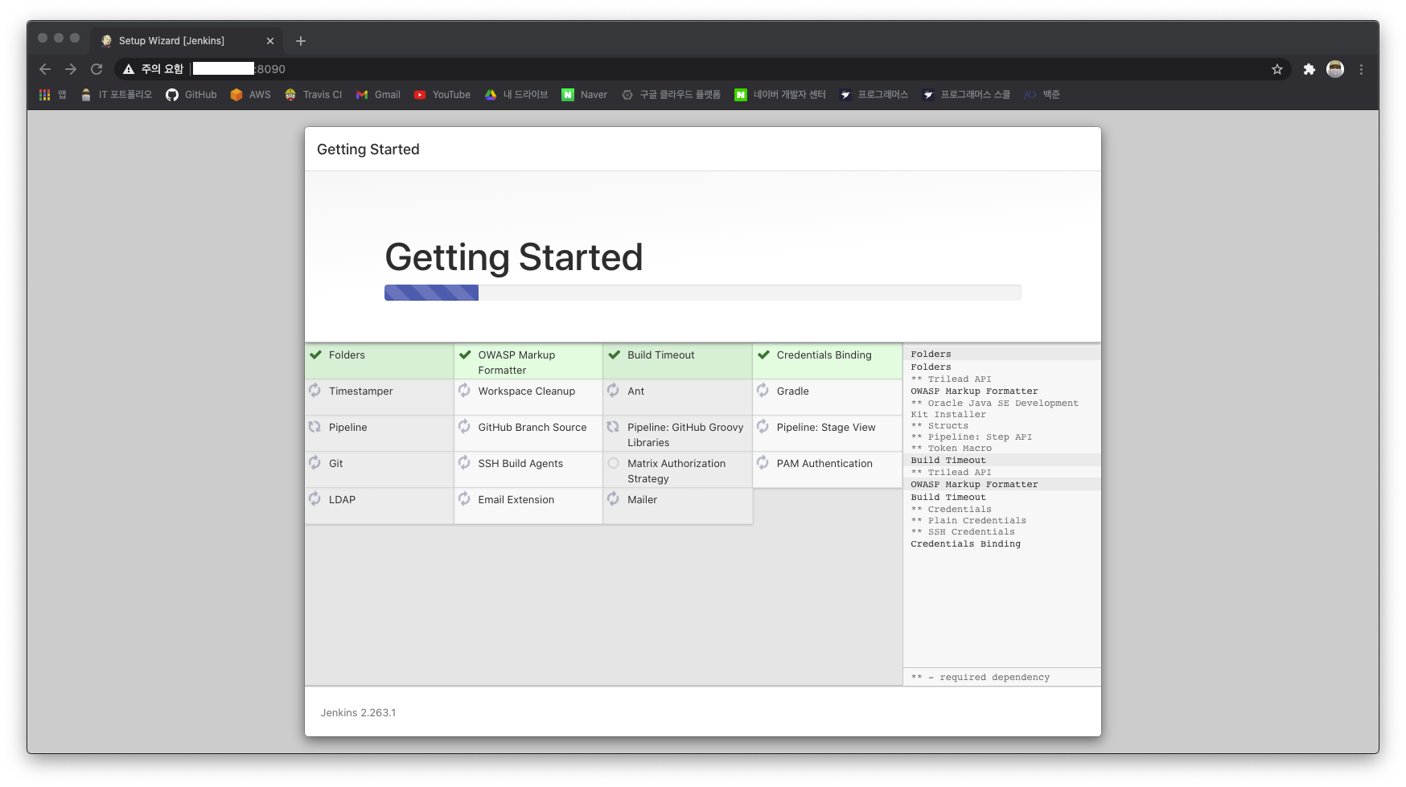
Task: Select the Setup Wizard [Jenkins] tab
Action: pyautogui.click(x=187, y=41)
